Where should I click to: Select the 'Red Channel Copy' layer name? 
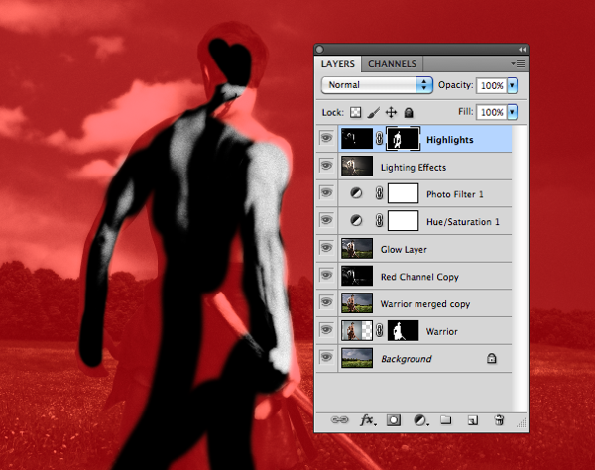pyautogui.click(x=419, y=277)
